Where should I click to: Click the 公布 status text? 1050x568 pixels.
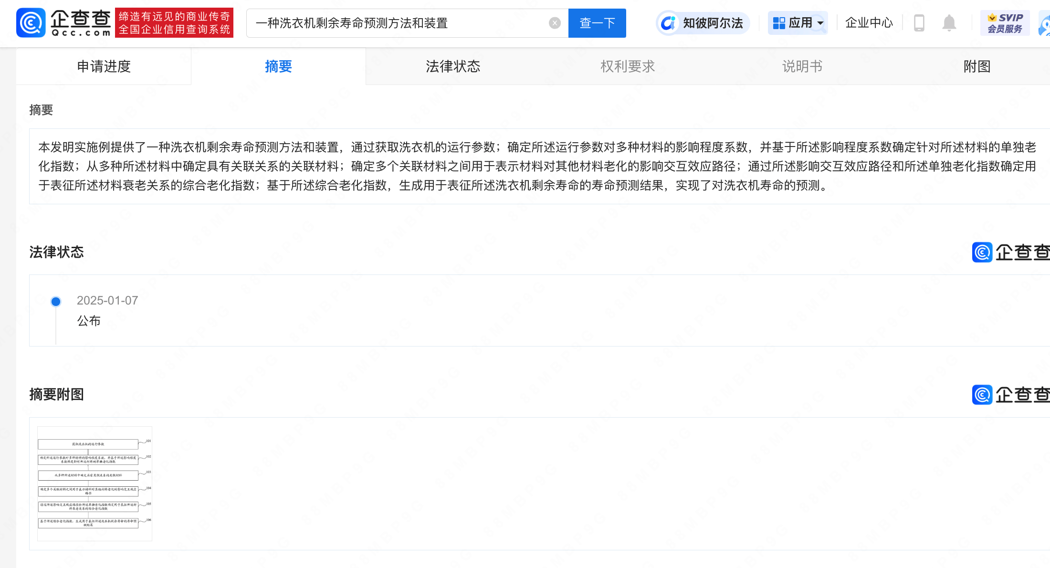coord(89,321)
